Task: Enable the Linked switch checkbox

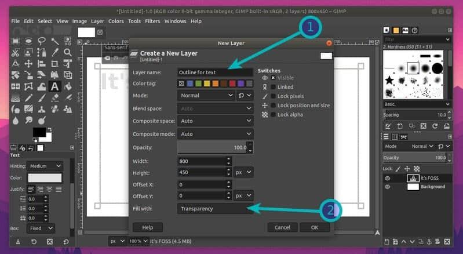Action: [x=273, y=87]
